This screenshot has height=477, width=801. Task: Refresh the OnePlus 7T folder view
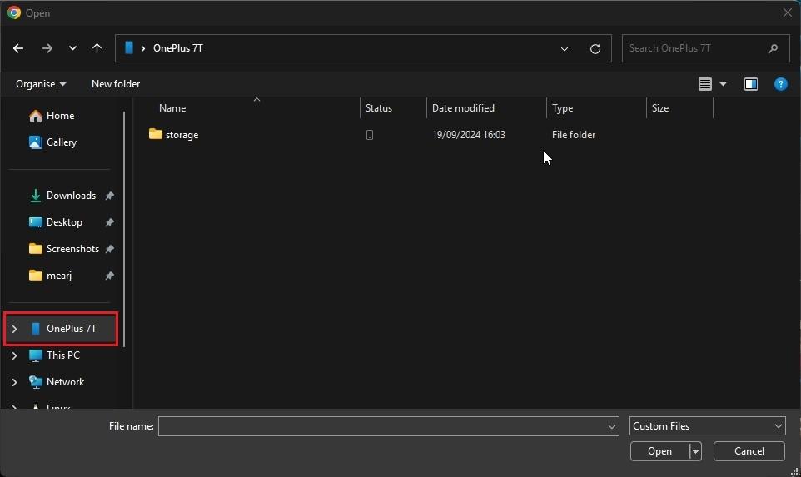pos(595,49)
